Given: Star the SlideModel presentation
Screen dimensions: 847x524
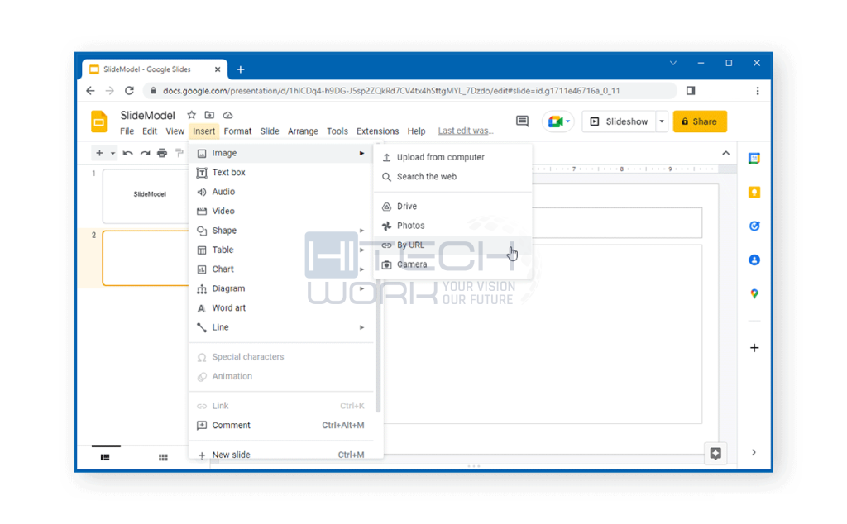Looking at the screenshot, I should pyautogui.click(x=191, y=115).
